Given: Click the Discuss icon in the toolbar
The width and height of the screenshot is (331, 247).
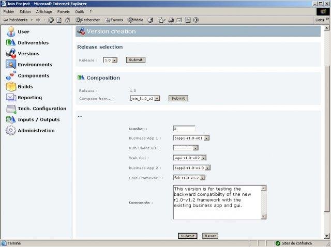Looking at the screenshot, I should pyautogui.click(x=188, y=20).
